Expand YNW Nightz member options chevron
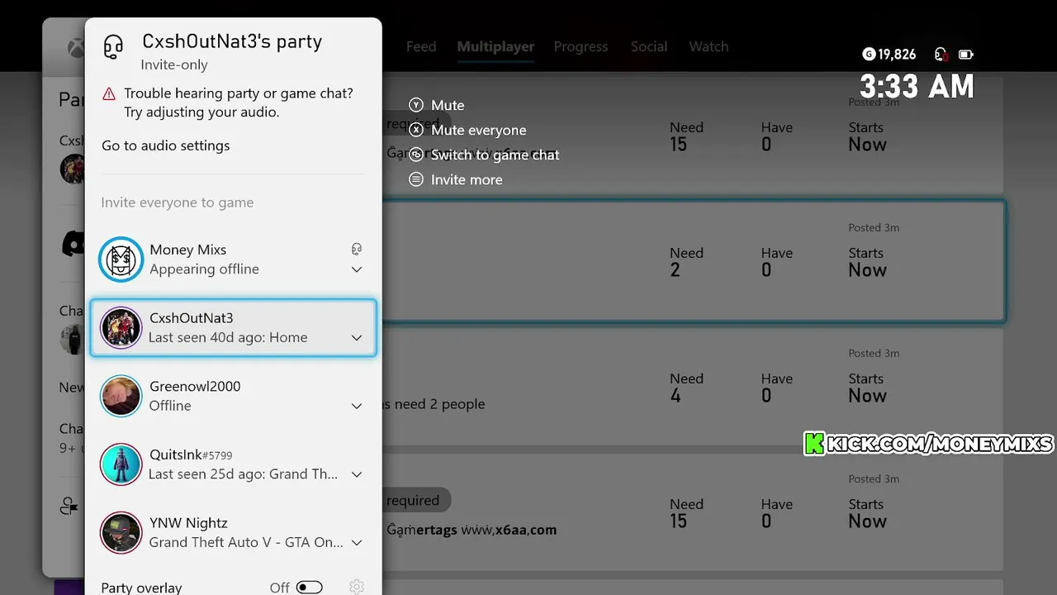 coord(357,543)
